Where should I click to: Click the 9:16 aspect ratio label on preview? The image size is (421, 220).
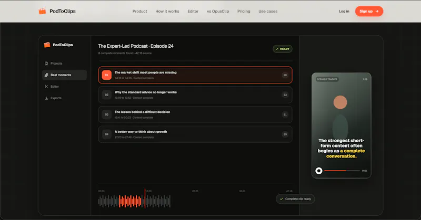pyautogui.click(x=365, y=79)
